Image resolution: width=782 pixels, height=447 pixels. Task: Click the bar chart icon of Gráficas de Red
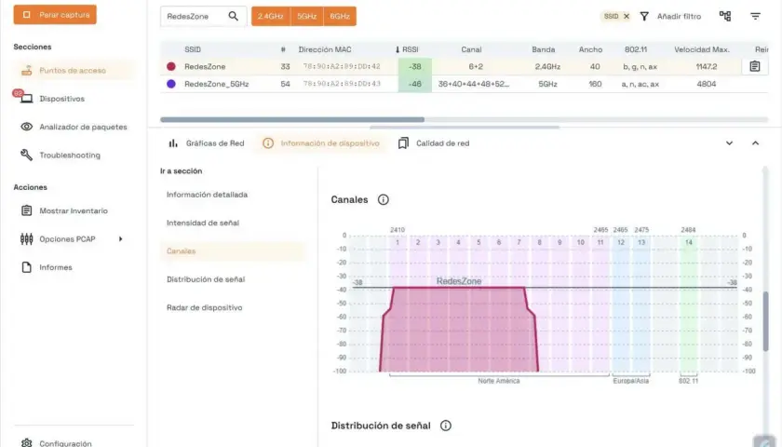(x=173, y=143)
